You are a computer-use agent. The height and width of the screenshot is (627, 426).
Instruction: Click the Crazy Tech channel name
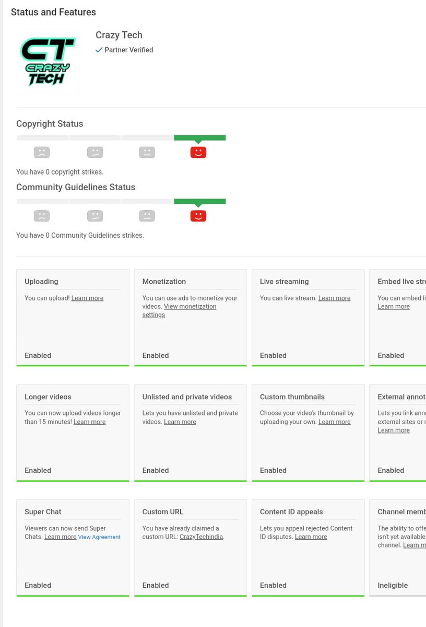119,35
